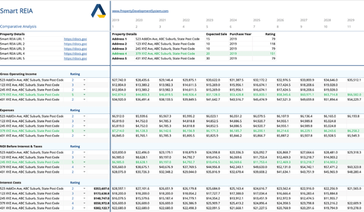The width and height of the screenshot is (364, 212).
Task: Select the expenses cell $6,258.2
Action: pyautogui.click(x=353, y=131)
